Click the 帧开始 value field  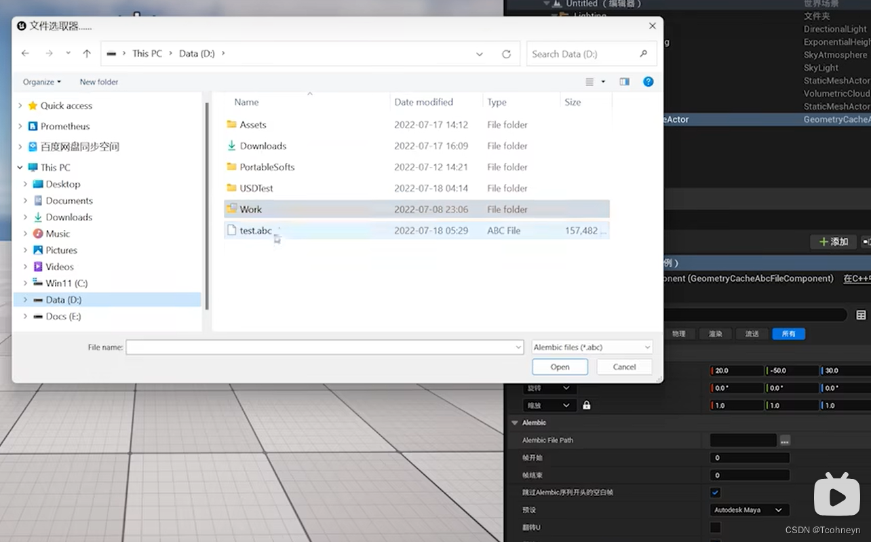(750, 458)
